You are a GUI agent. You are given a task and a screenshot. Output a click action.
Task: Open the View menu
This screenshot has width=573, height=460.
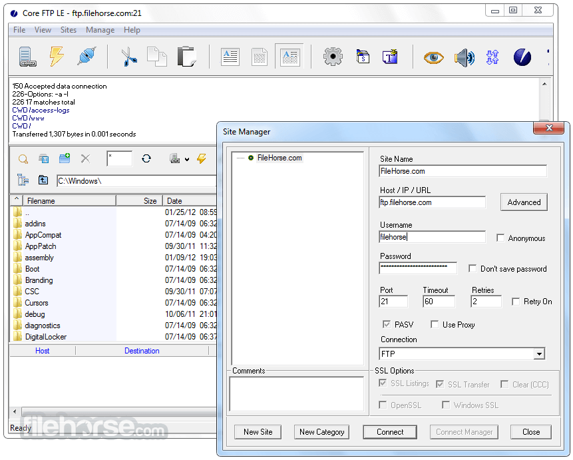coord(43,30)
